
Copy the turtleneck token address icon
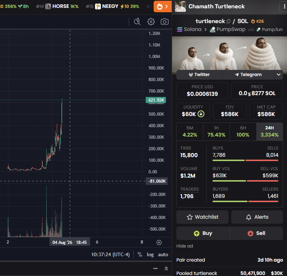click(x=228, y=21)
